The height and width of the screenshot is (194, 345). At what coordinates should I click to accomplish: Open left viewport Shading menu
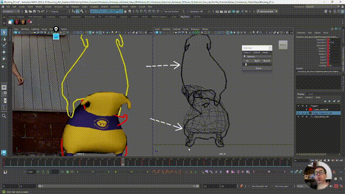click(25, 29)
